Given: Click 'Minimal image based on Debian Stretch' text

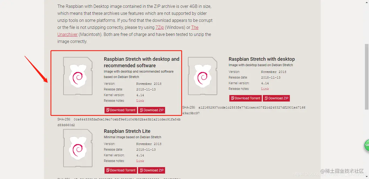Looking at the screenshot, I should click(x=132, y=137).
